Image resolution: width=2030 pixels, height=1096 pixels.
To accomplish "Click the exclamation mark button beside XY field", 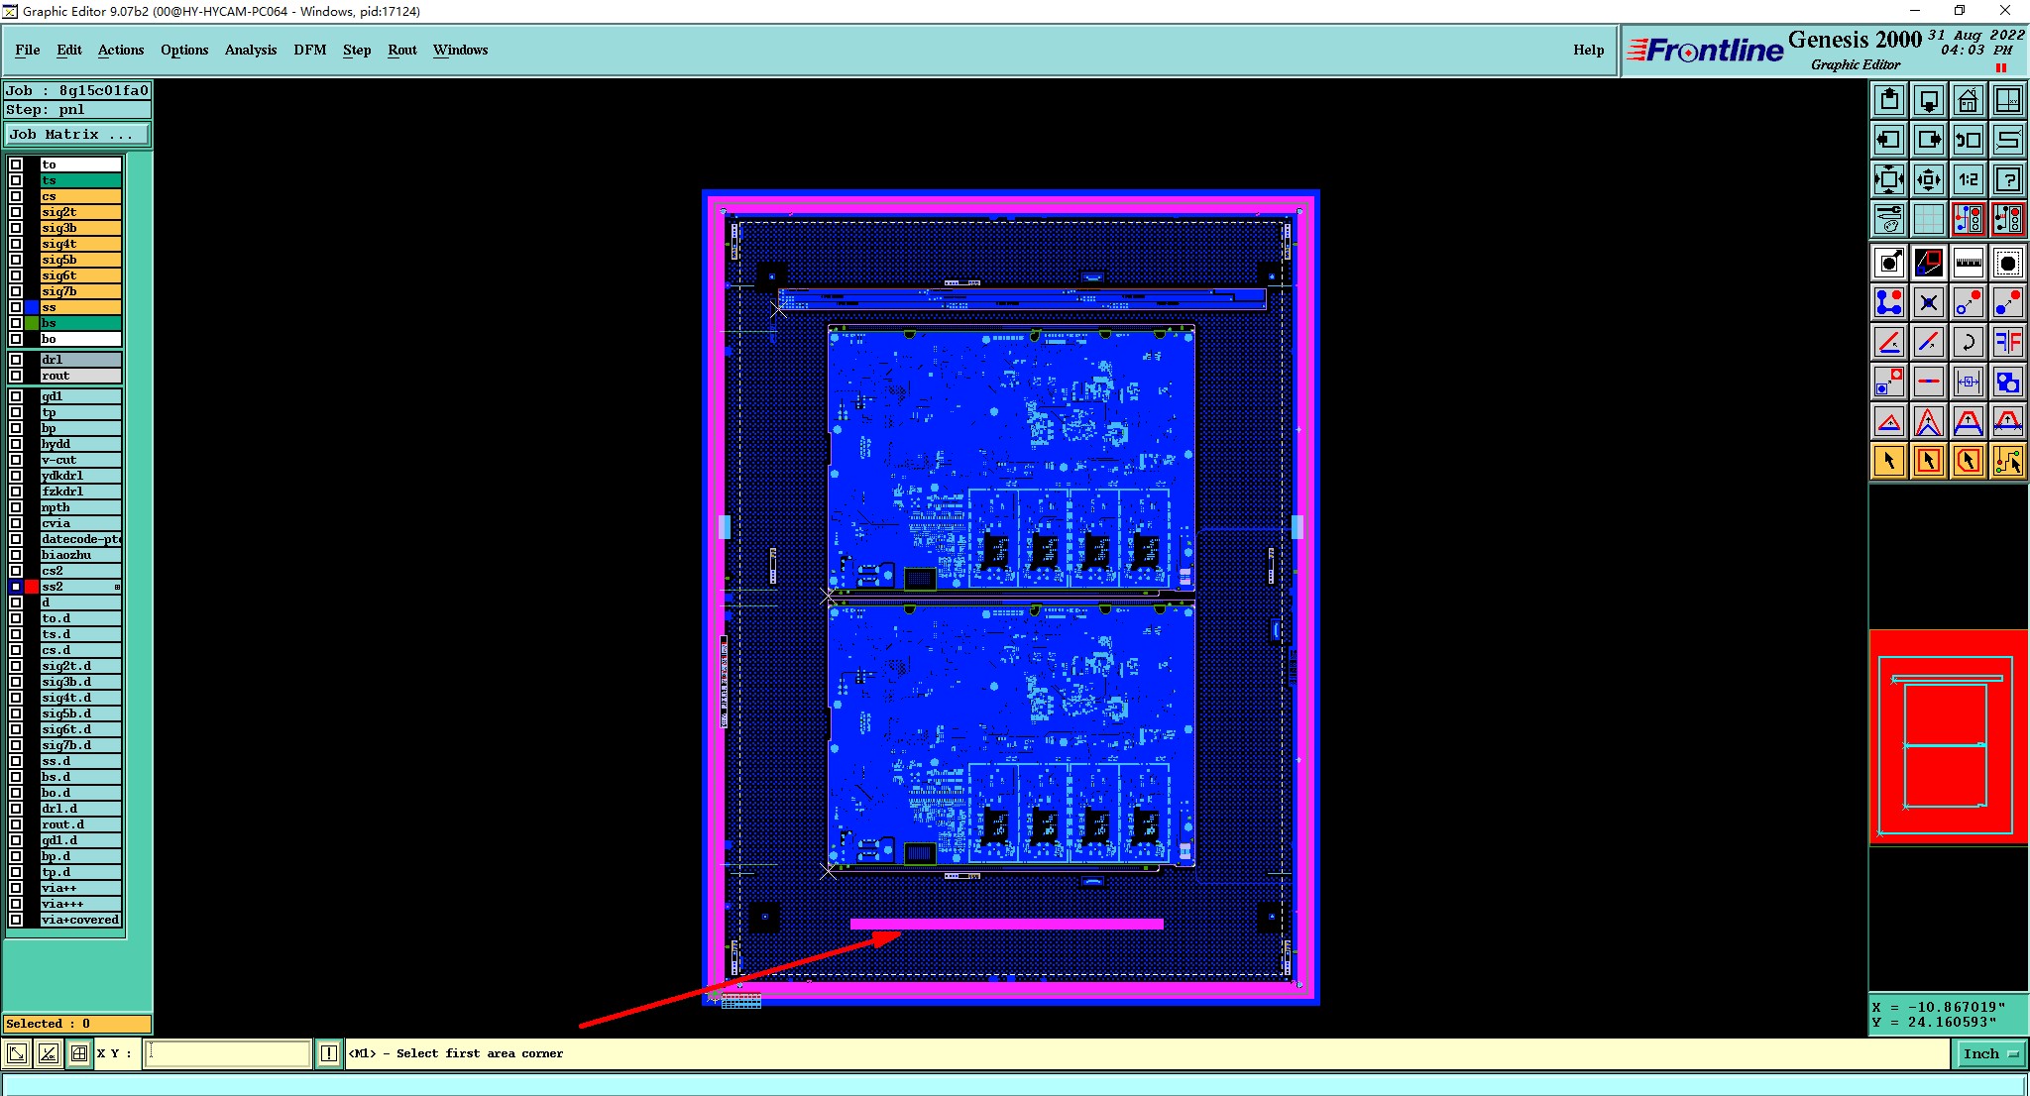I will 329,1053.
